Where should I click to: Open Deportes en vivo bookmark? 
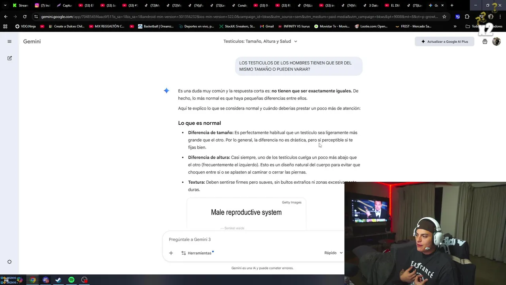point(196,27)
